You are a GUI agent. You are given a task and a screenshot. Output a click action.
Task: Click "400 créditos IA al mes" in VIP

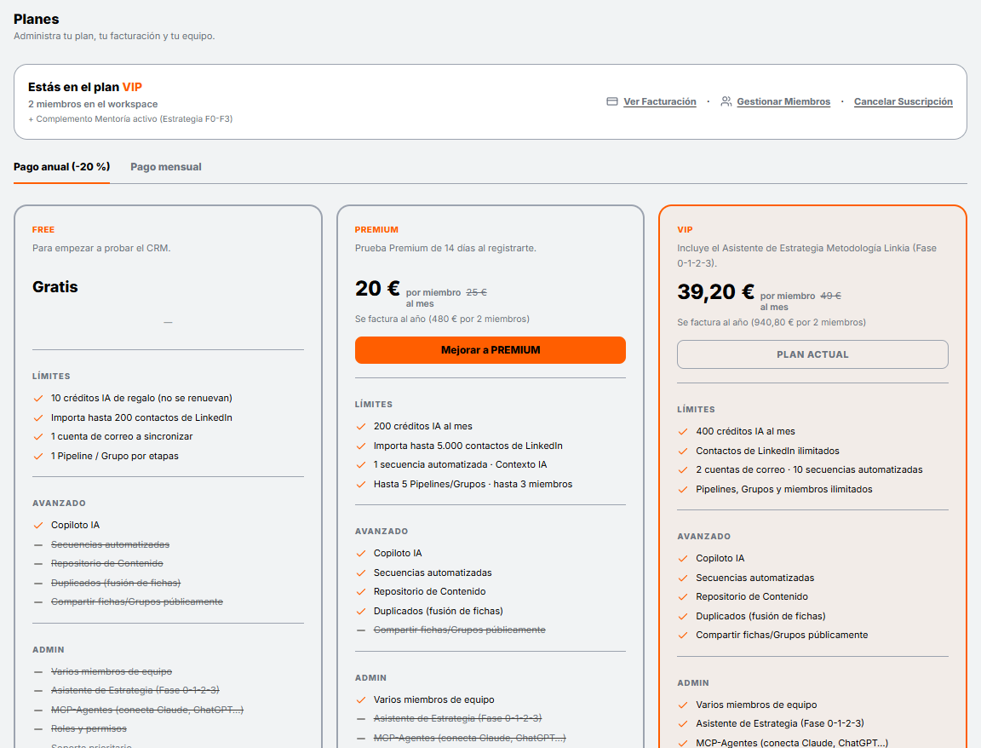click(745, 431)
